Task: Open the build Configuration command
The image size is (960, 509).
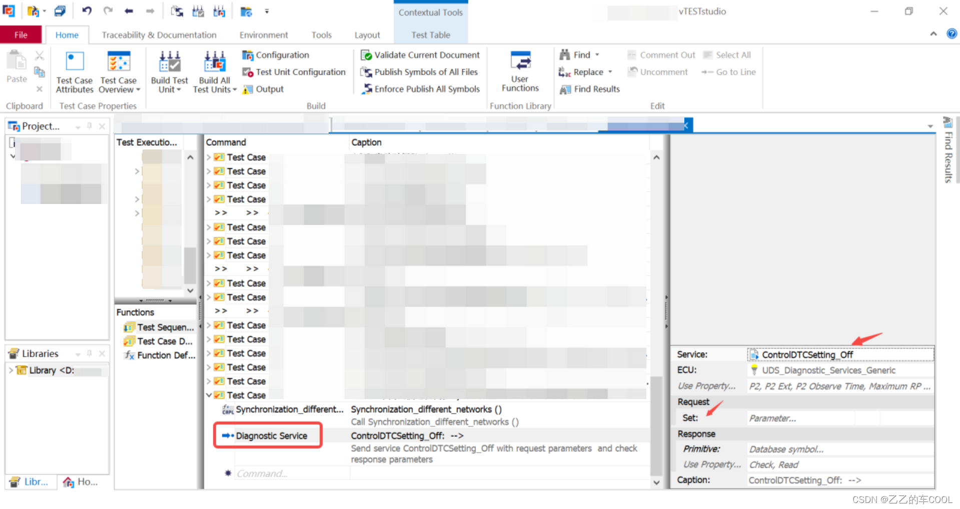Action: tap(276, 55)
